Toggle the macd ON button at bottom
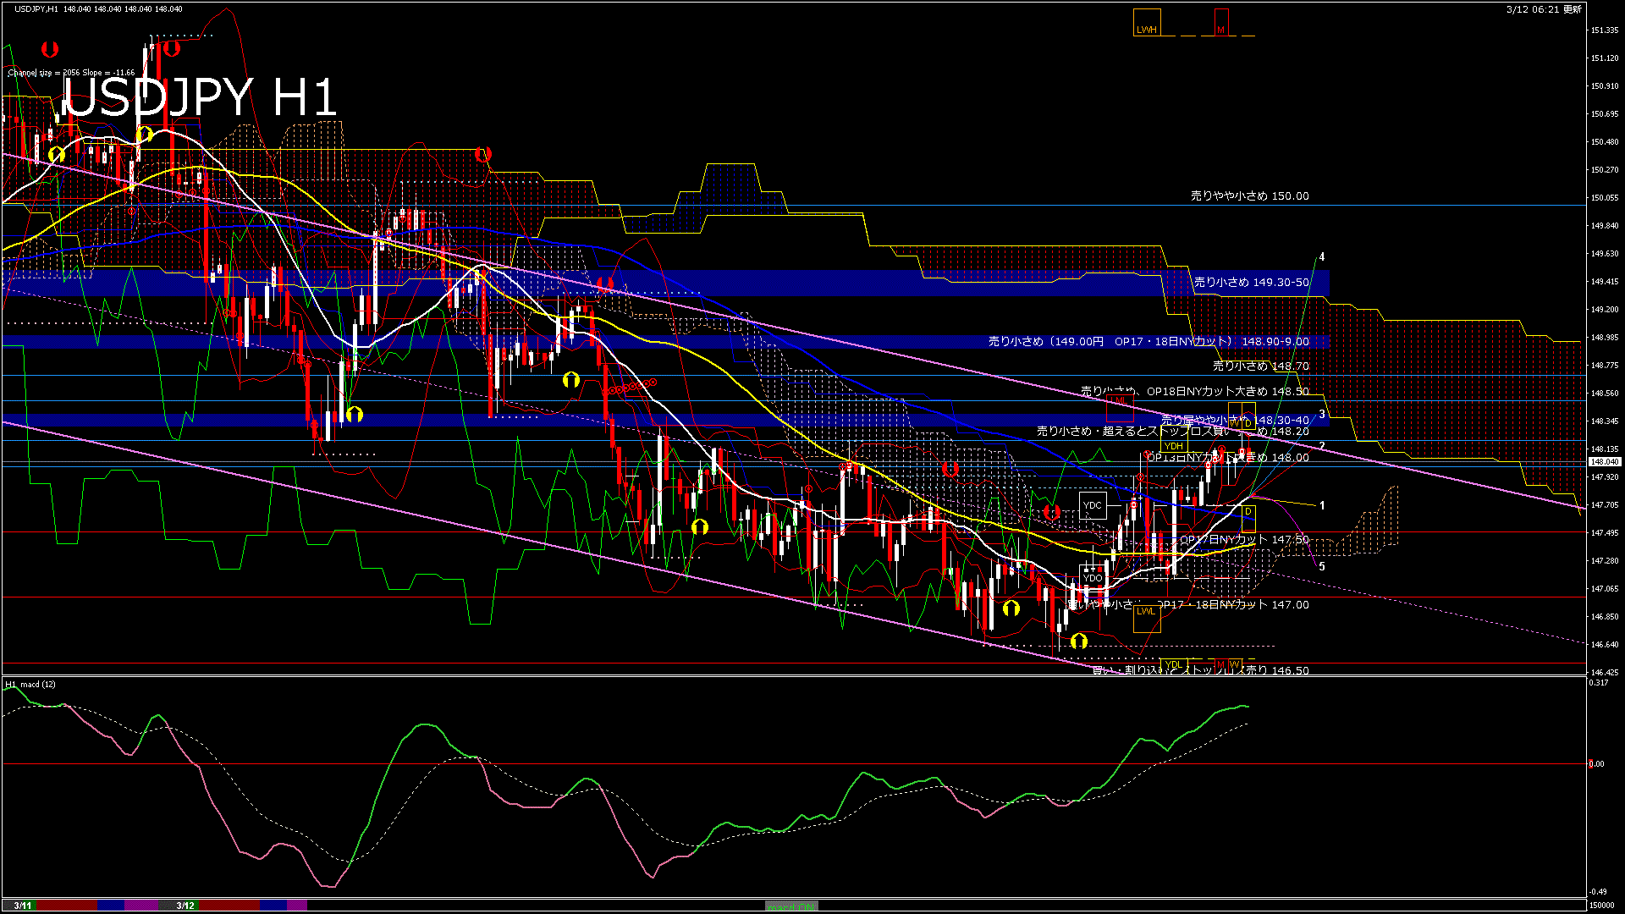Viewport: 1625px width, 914px height. coord(791,906)
